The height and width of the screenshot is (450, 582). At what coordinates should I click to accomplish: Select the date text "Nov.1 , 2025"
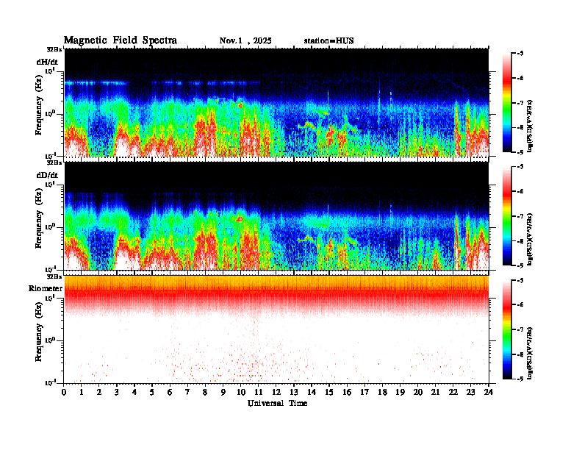coord(245,41)
